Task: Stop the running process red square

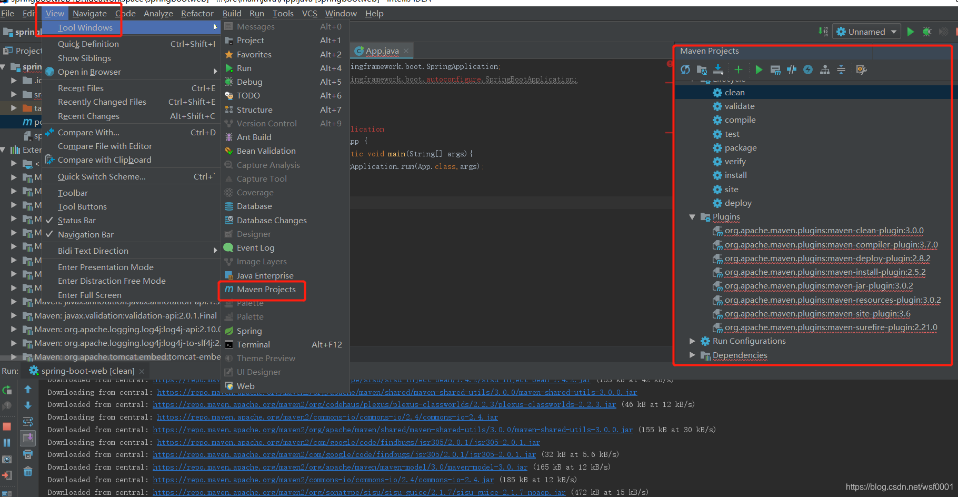Action: click(7, 426)
